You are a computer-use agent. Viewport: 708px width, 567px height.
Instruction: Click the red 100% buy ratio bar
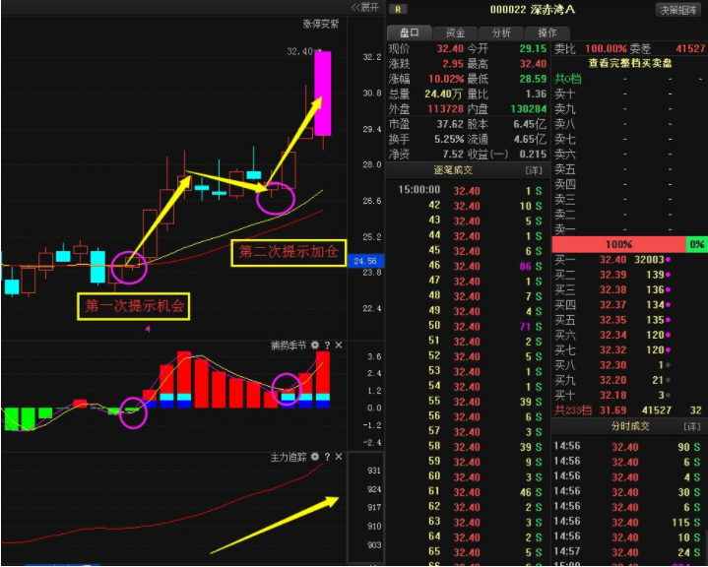pyautogui.click(x=618, y=244)
